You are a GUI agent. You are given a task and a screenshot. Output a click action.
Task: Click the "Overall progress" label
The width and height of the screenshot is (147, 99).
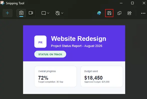point(47,71)
